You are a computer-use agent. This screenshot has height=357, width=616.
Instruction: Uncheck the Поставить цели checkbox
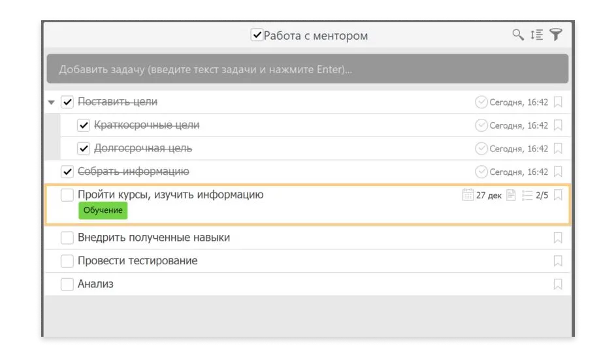click(x=67, y=102)
